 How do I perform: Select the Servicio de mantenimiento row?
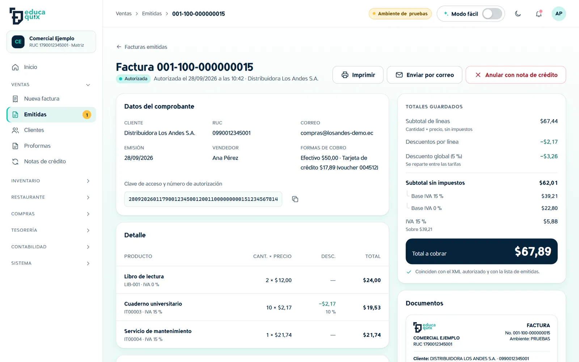pos(253,335)
